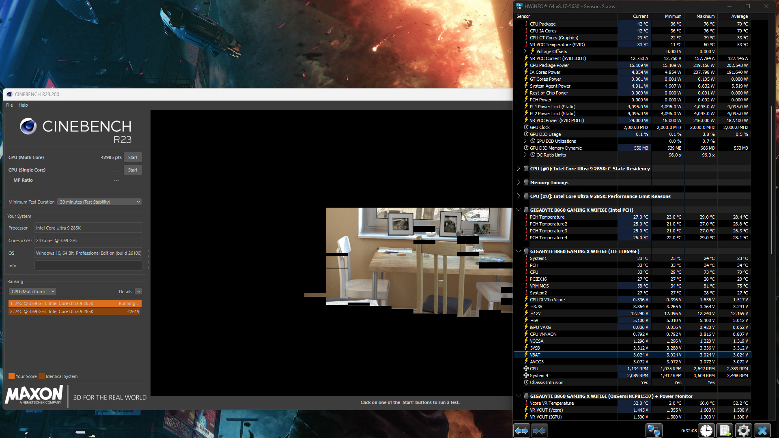Select the VRM MOS sensor row

click(632, 286)
